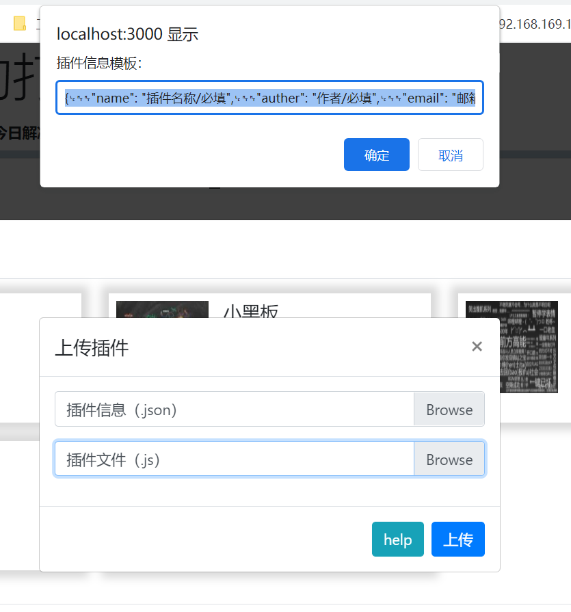Browse for plugin .js file
Viewport: 571px width, 612px height.
(449, 459)
